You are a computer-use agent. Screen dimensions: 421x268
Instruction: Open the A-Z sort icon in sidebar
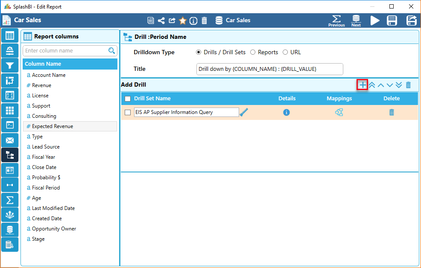(x=10, y=95)
